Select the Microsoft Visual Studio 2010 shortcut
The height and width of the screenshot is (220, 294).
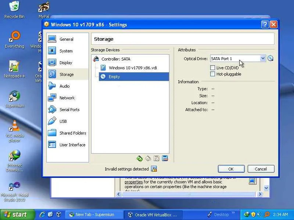[x=14, y=191]
